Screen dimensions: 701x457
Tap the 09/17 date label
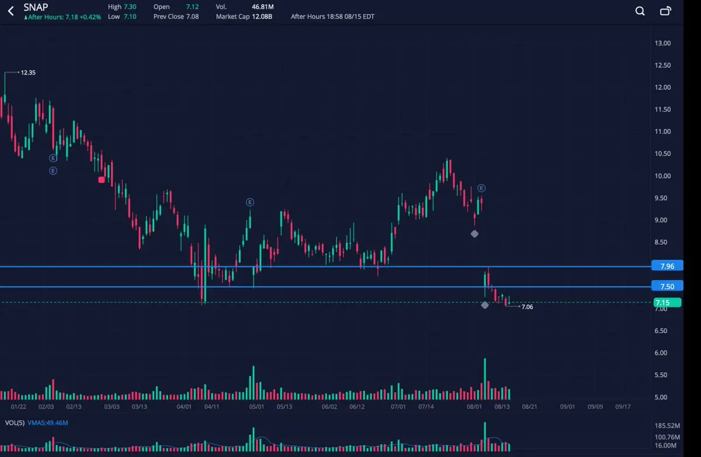point(623,406)
